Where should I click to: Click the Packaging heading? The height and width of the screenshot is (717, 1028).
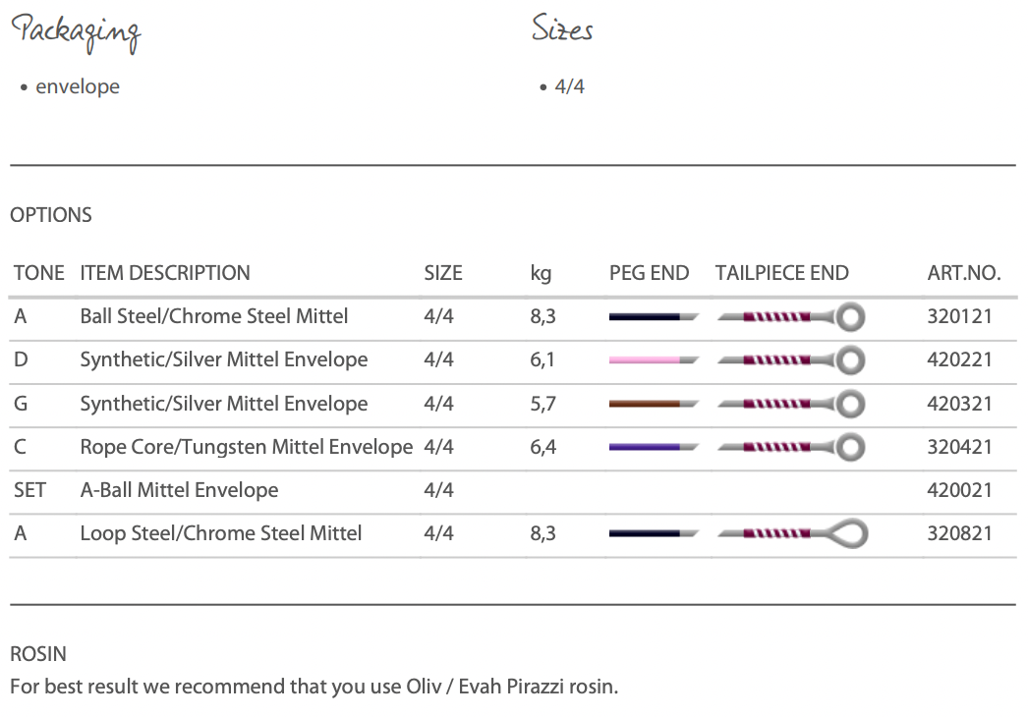(76, 31)
